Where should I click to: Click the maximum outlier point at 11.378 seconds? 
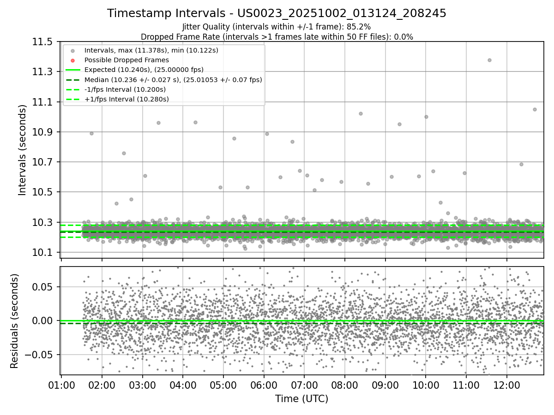tap(489, 60)
